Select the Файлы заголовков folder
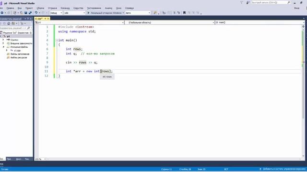 (20, 54)
